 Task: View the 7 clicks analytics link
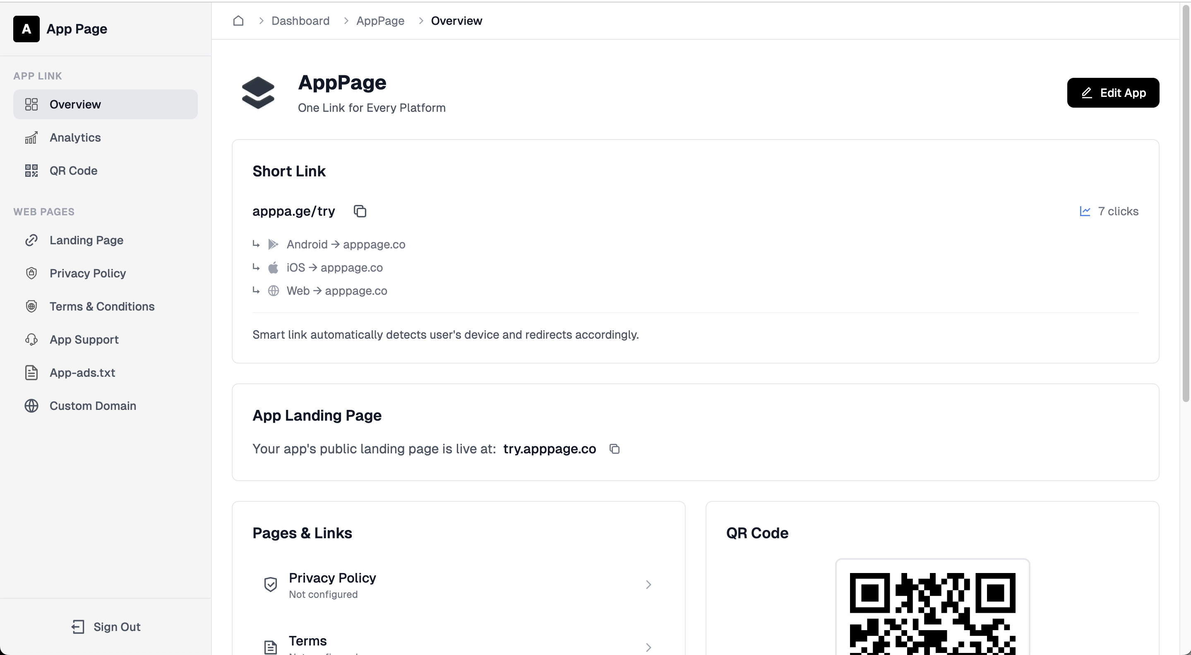click(1109, 212)
